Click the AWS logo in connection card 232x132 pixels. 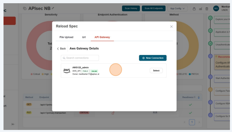click(x=67, y=71)
